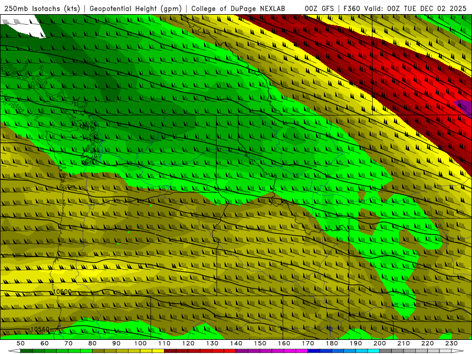Click the 'College of DuPage NEXLAB' text
This screenshot has height=354, width=472.
(238, 8)
